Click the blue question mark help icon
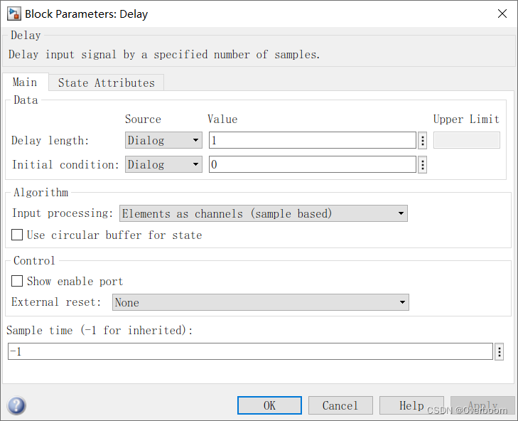This screenshot has width=518, height=421. [16, 405]
